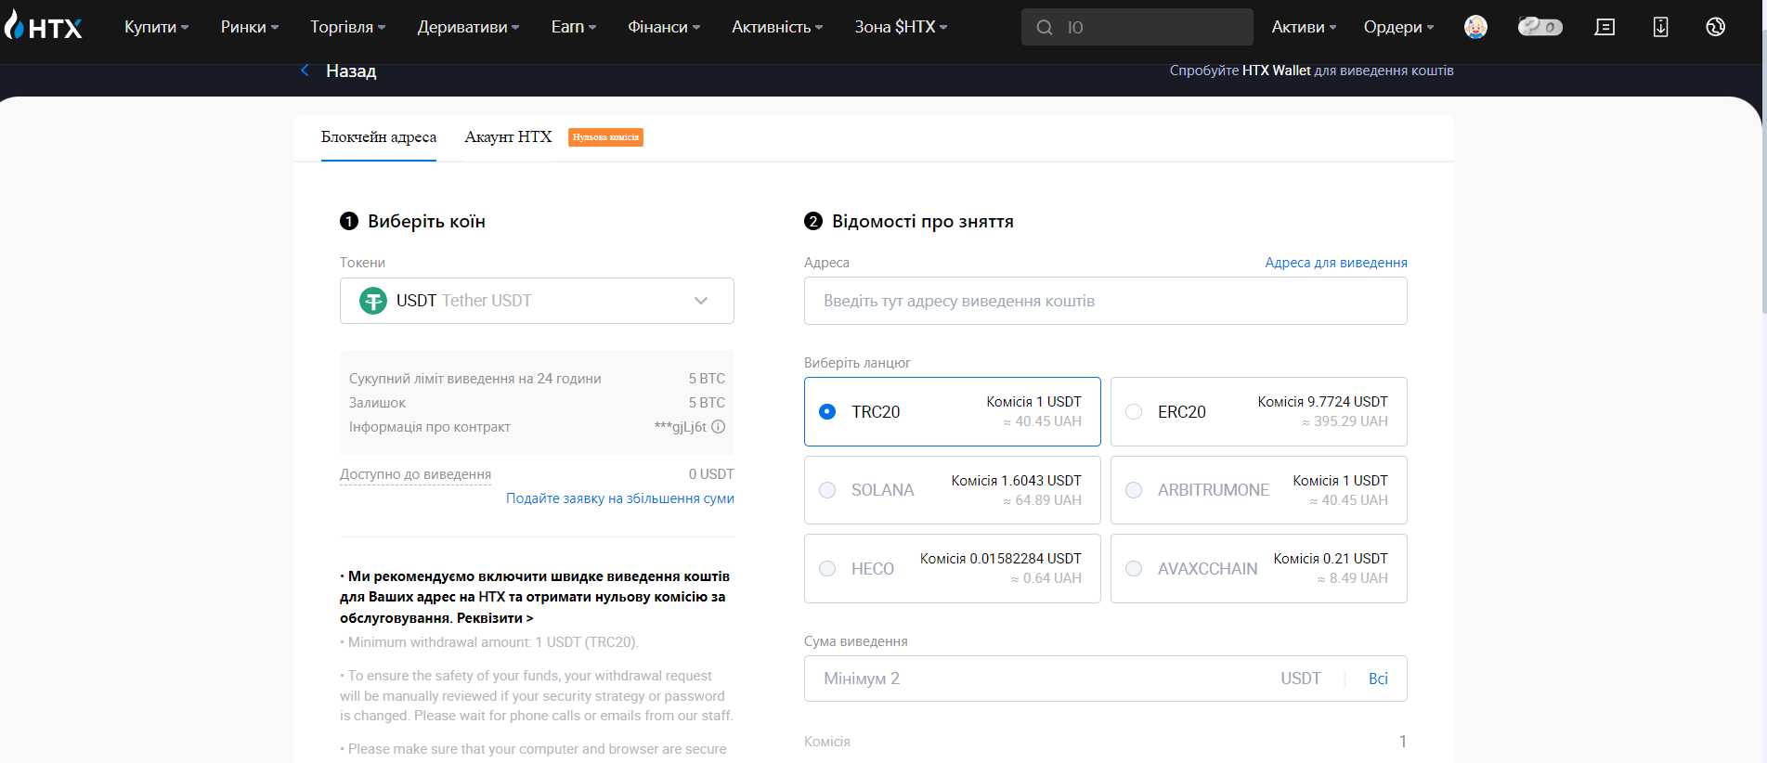Click the Комісія 9.7724 USDT text

[x=1322, y=402]
